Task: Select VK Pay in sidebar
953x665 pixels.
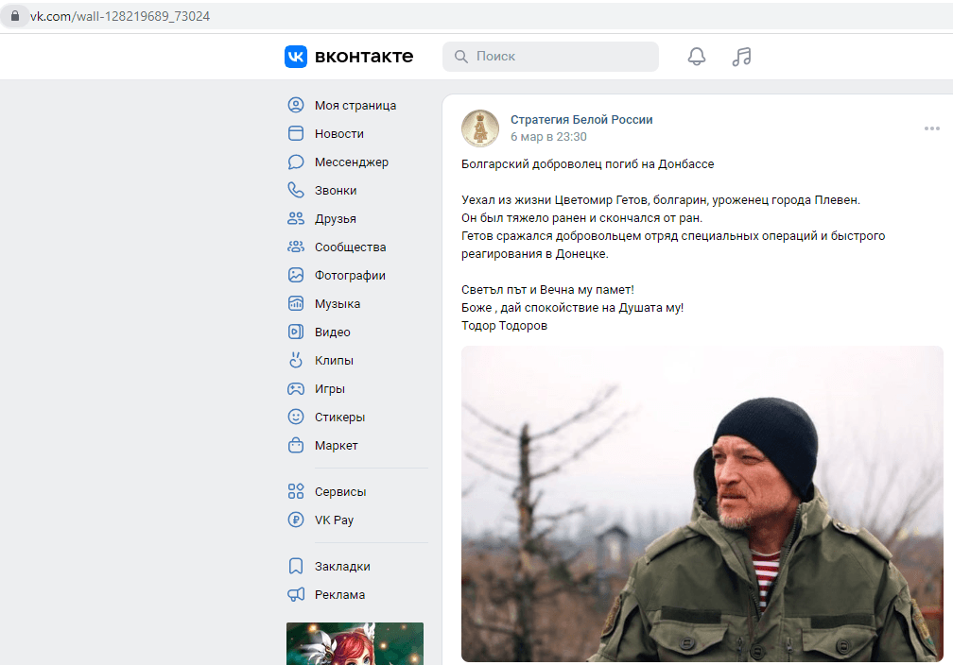Action: [334, 520]
